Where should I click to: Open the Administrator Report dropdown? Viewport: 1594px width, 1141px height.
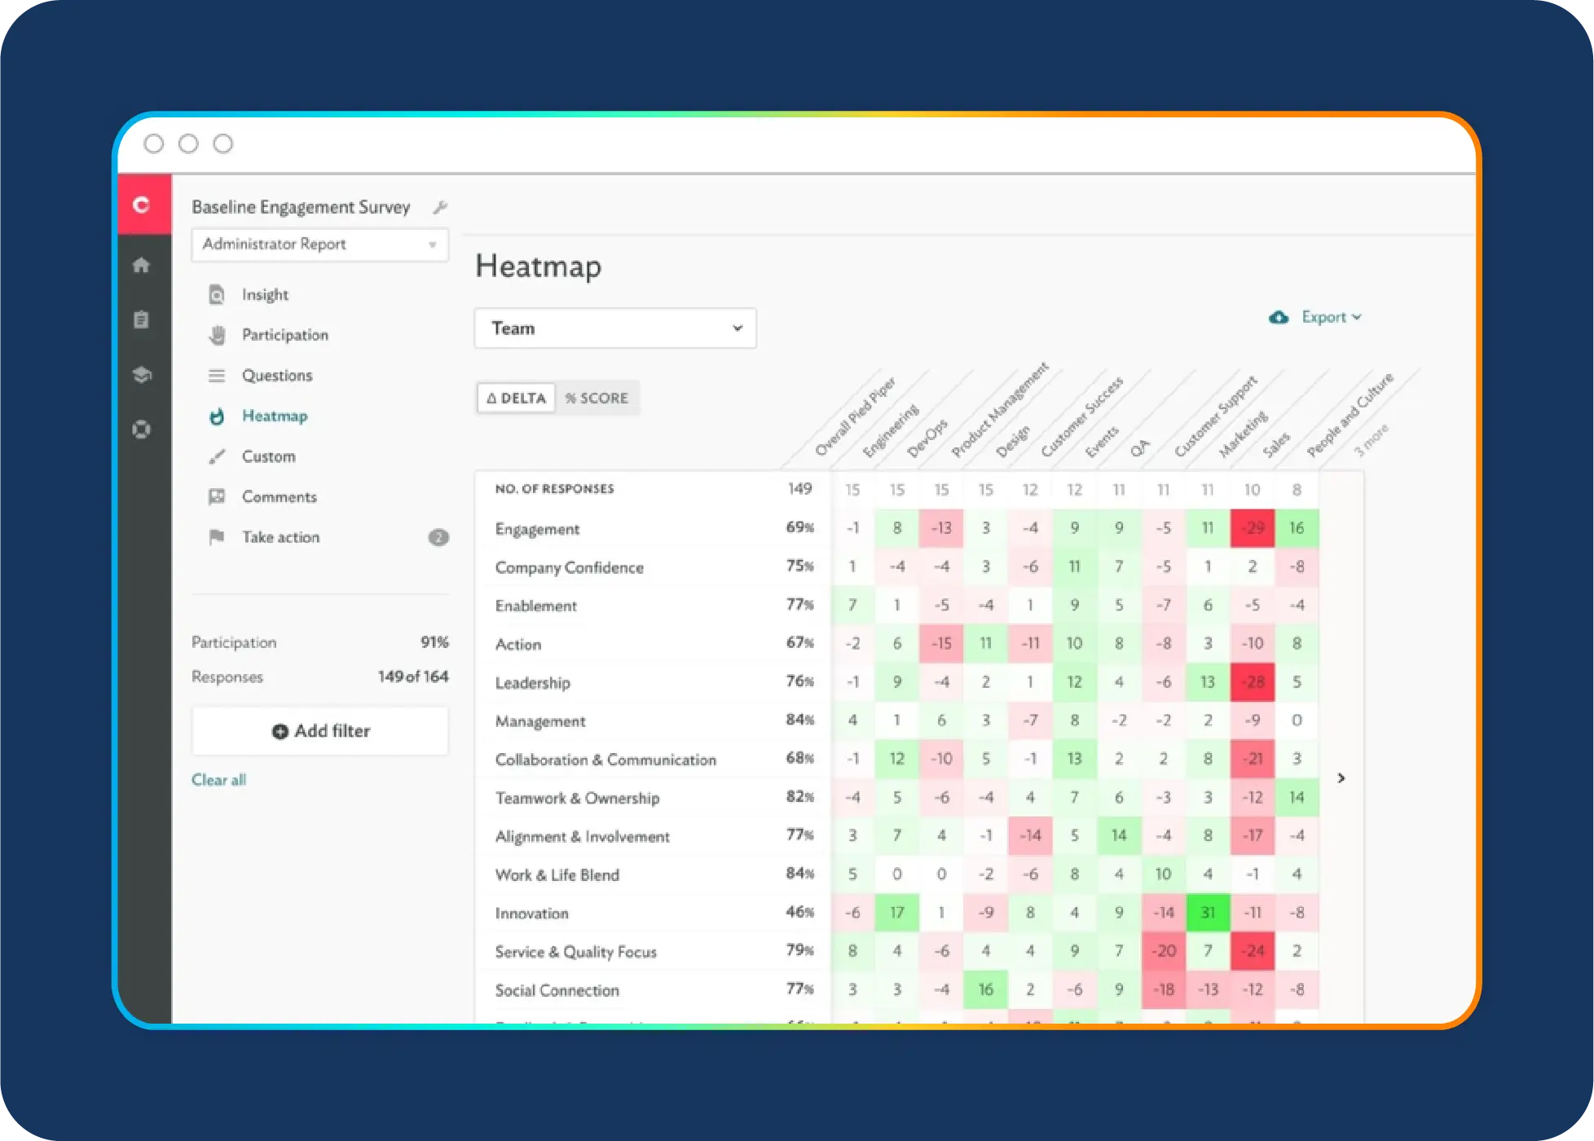(x=319, y=244)
